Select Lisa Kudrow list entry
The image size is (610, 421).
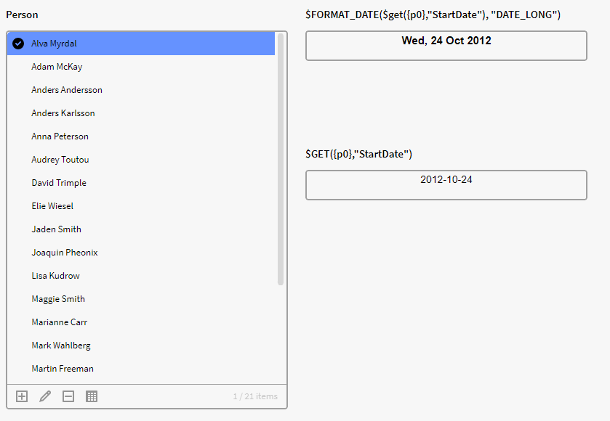point(56,276)
